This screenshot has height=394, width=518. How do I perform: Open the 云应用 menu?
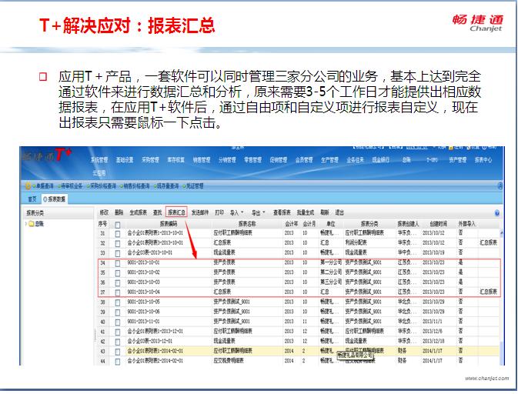[99, 172]
